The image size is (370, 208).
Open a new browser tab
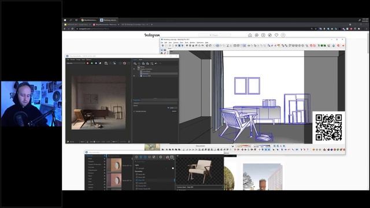coord(151,24)
